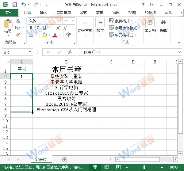Screen dimensions: 184x171
Task: Switch to Page Layout view in status bar
Action: tap(106, 167)
